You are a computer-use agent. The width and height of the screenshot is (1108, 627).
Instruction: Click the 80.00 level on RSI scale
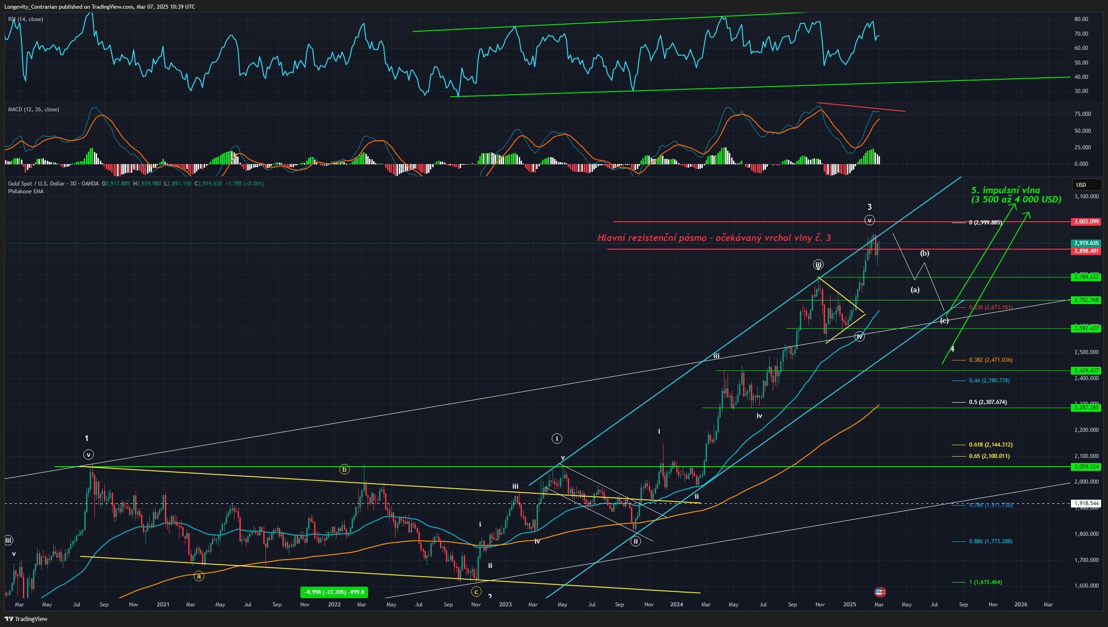click(x=1081, y=19)
